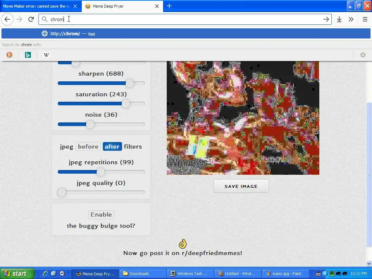Click the 'Now go post it on r/deepfriedmemes!' text

(x=183, y=253)
